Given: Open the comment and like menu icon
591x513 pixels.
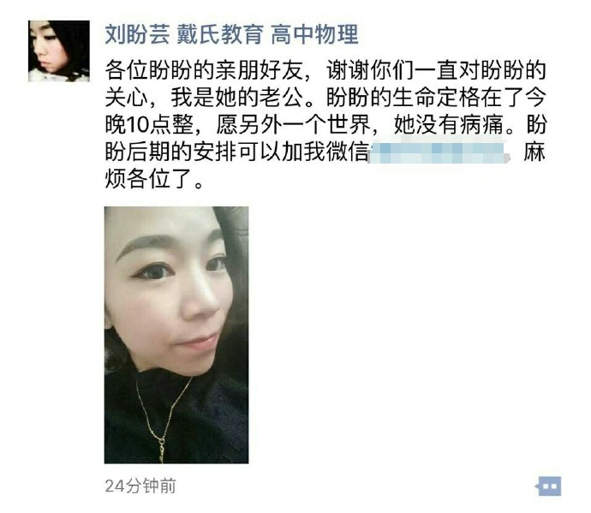Looking at the screenshot, I should [548, 486].
